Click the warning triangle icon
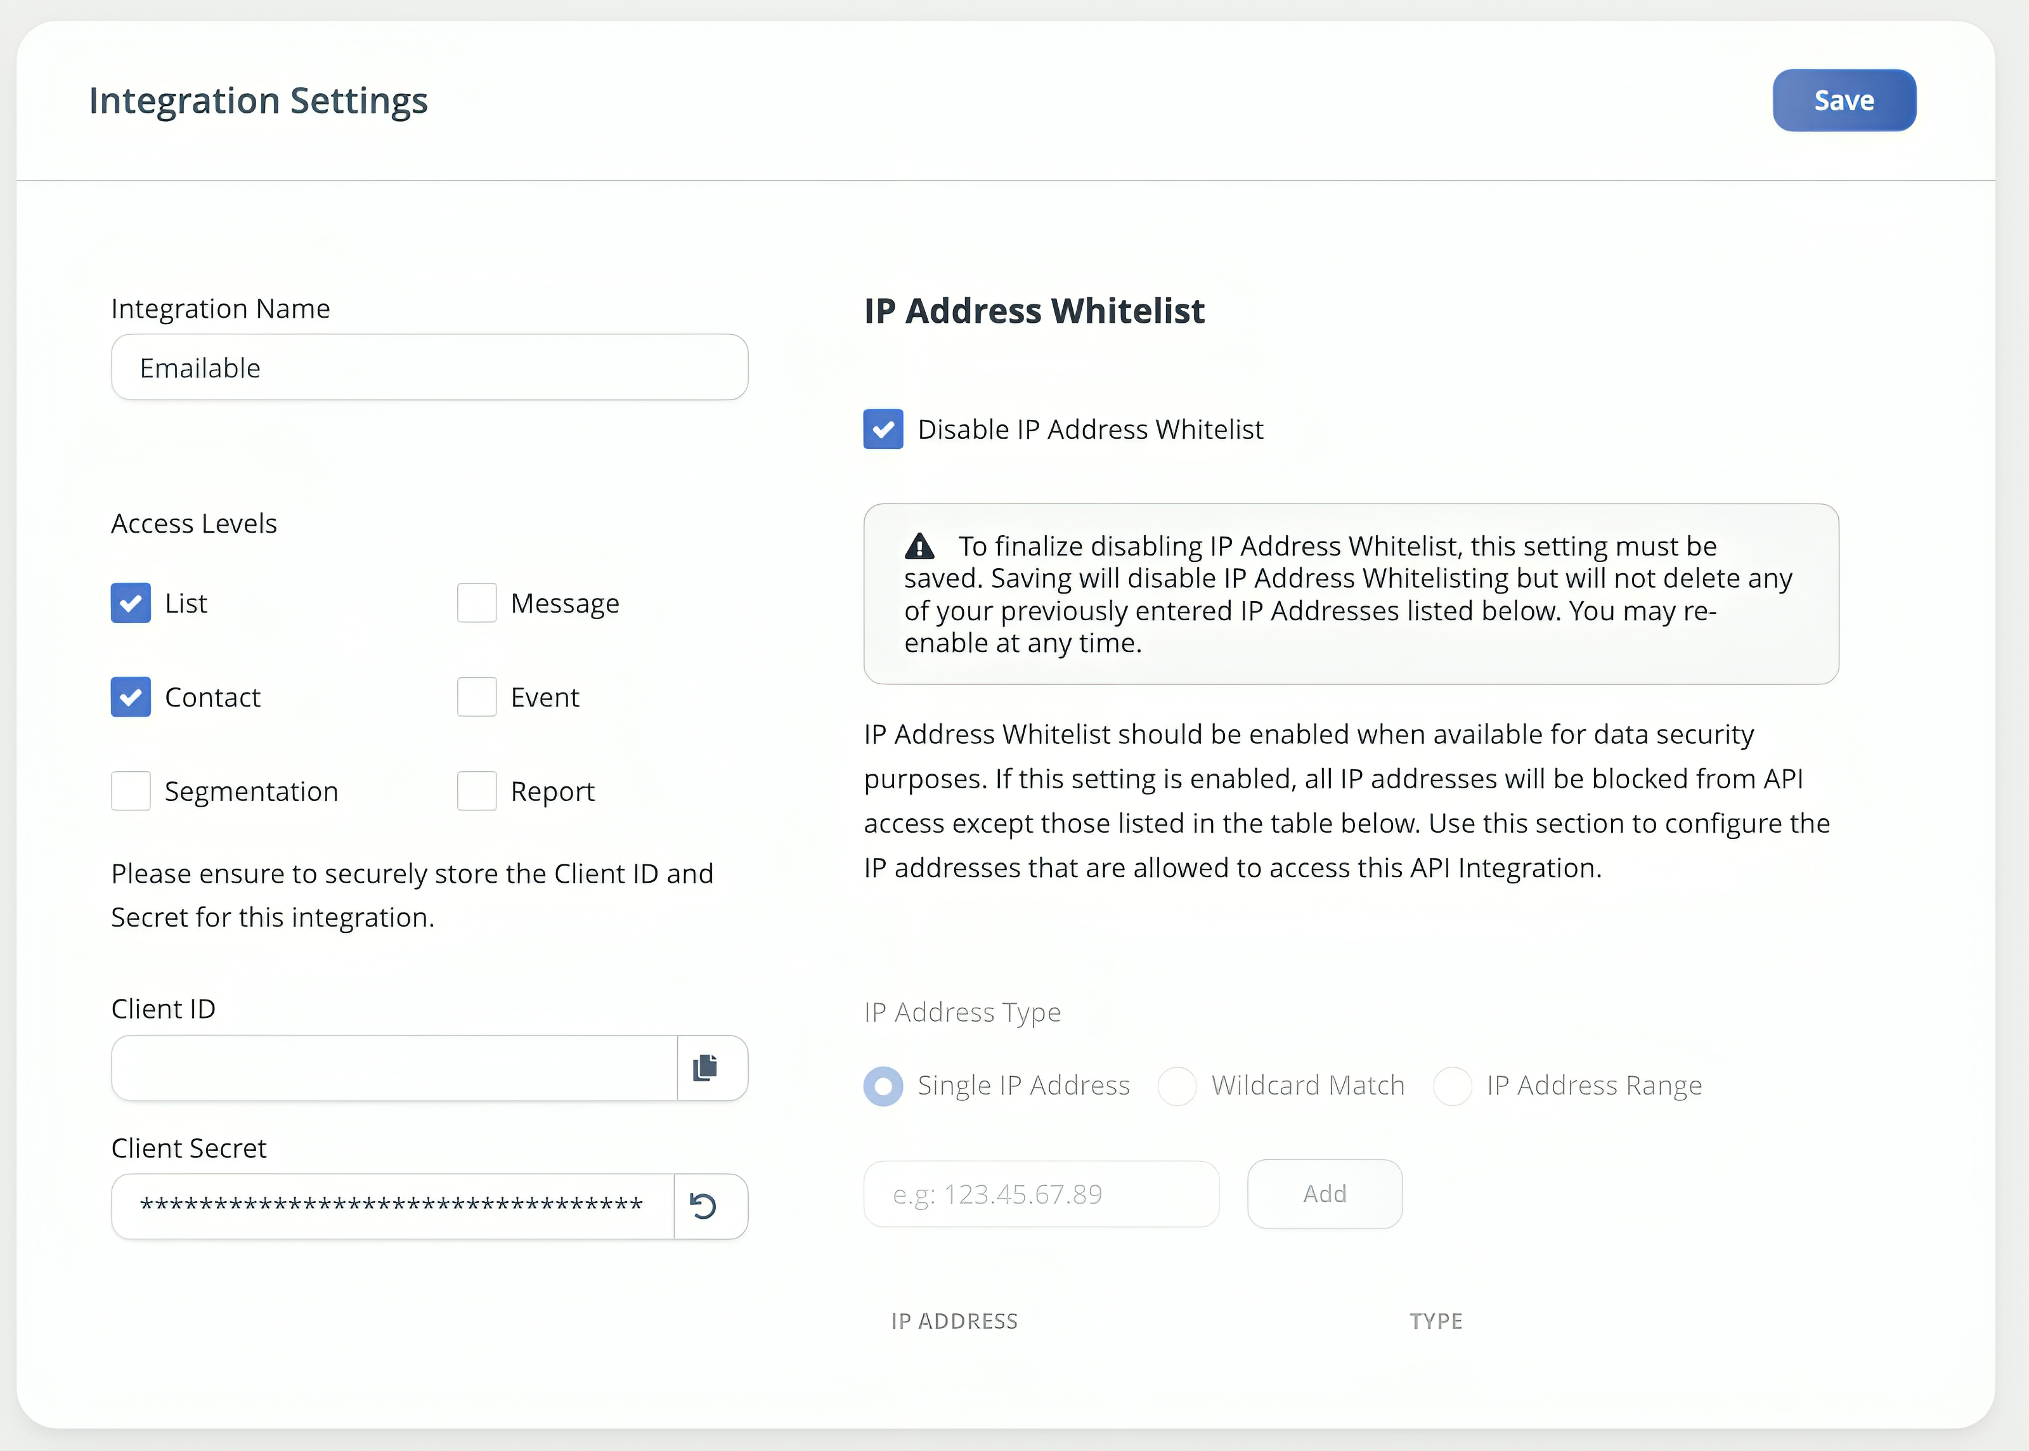The width and height of the screenshot is (2029, 1451). point(919,545)
